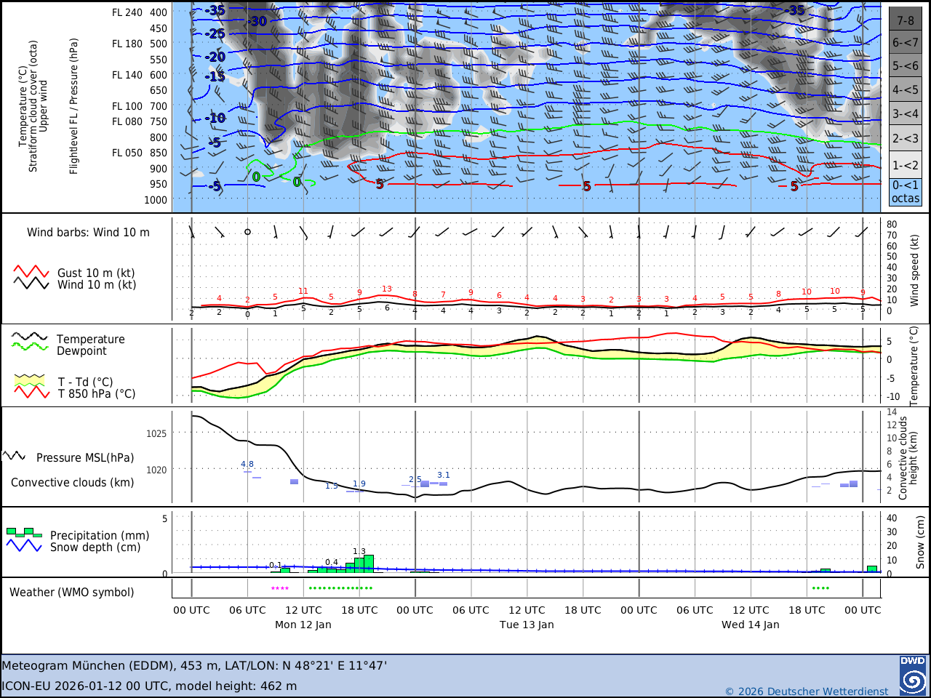Screen dimensions: 931x698
Task: Click the pink snow symbols in the Weather row
Action: point(280,589)
